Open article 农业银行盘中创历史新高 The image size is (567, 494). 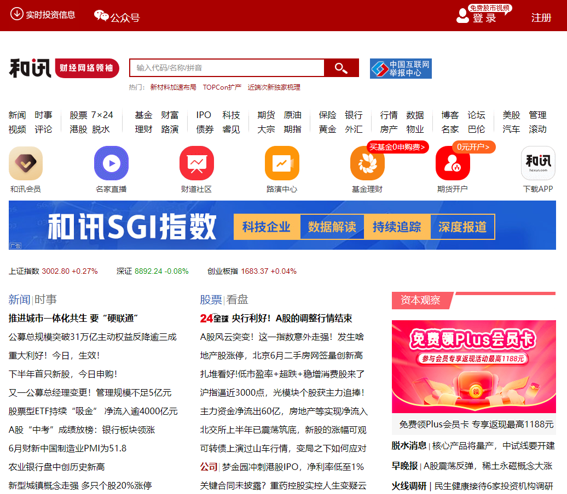click(x=57, y=467)
